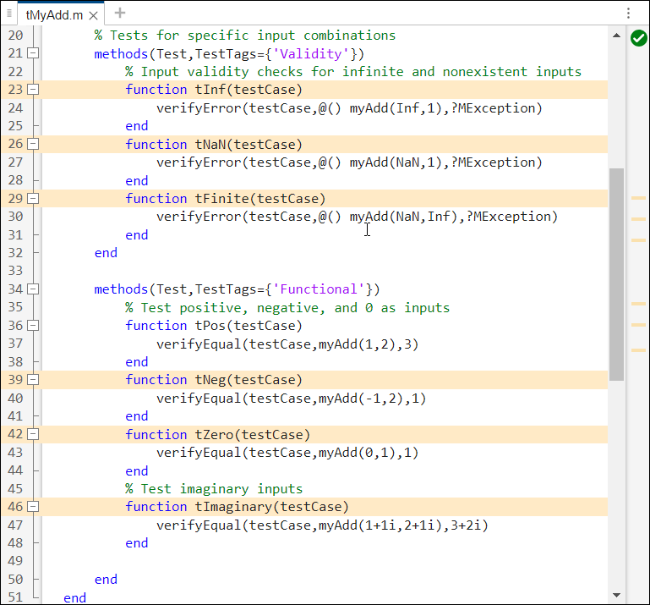Click 3+2i expected value on line 47
This screenshot has width=650, height=605.
pyautogui.click(x=466, y=525)
